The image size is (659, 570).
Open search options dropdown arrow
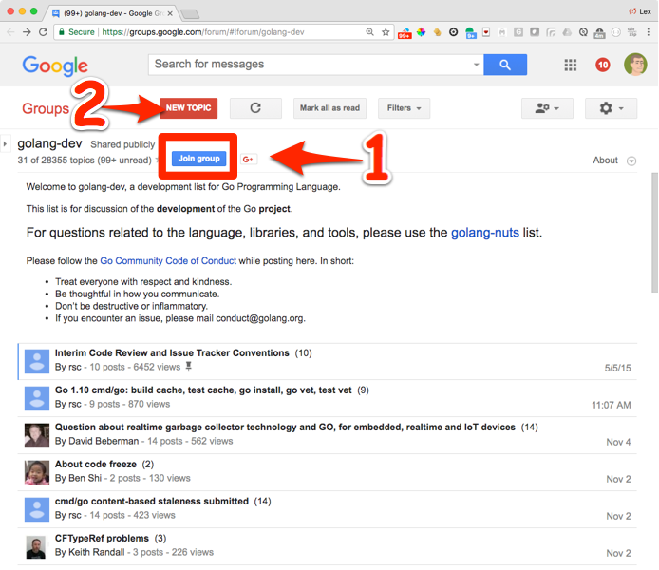[477, 65]
